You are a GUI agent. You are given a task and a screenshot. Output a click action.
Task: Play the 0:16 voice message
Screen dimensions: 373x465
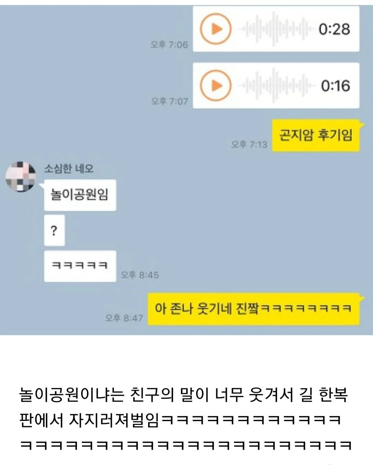216,85
